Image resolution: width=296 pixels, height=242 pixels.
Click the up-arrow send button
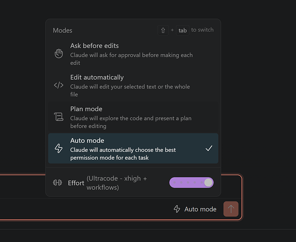(x=231, y=209)
